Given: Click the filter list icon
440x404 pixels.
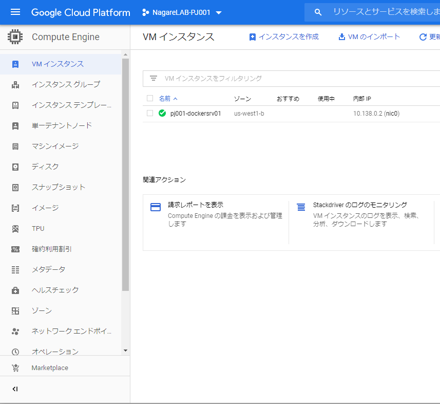Looking at the screenshot, I should click(x=153, y=78).
